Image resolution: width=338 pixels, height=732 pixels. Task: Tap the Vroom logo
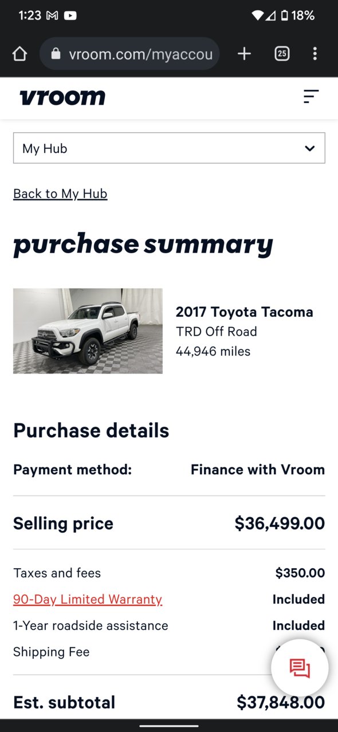(62, 97)
